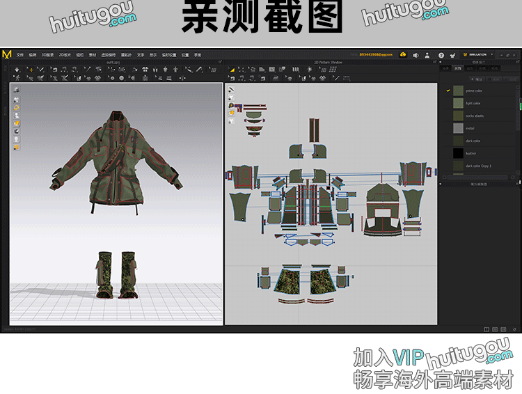This screenshot has height=394, width=522.
Task: Select the light color fabric swatch
Action: [458, 103]
